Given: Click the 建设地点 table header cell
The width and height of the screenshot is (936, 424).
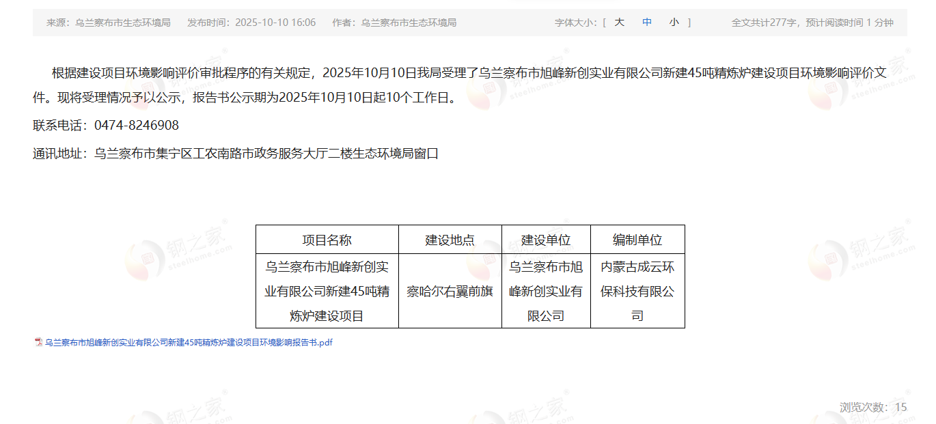Looking at the screenshot, I should (x=450, y=240).
